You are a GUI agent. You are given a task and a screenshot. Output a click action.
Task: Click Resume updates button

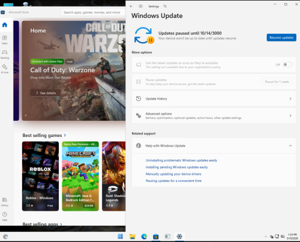pos(281,37)
